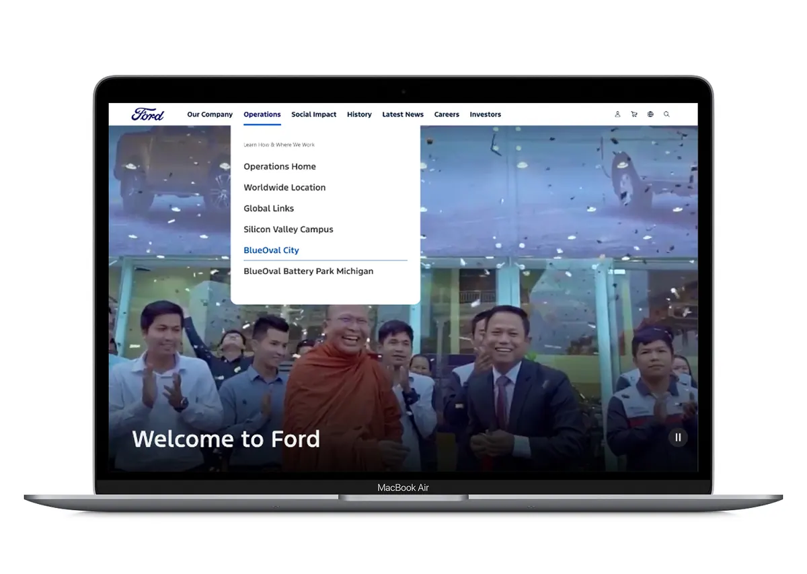The width and height of the screenshot is (807, 574).
Task: Open the History menu
Action: (359, 114)
